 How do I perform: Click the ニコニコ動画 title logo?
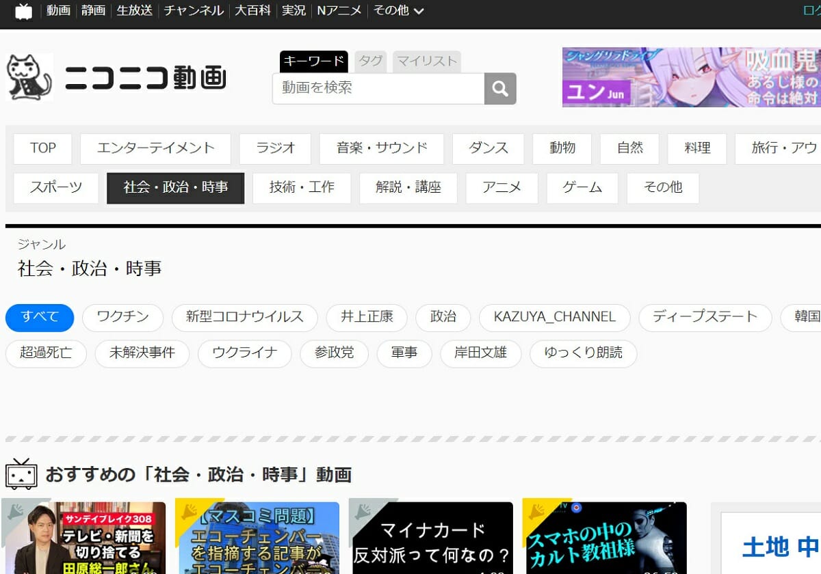click(x=145, y=78)
